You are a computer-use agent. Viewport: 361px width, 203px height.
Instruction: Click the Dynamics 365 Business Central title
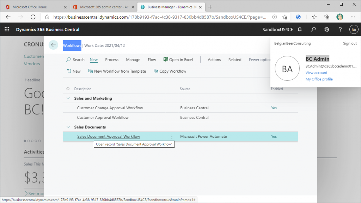tap(48, 30)
